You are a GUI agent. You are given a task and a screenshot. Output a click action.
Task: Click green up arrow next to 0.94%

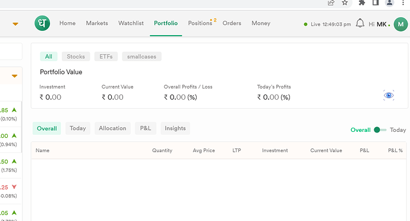(14, 135)
